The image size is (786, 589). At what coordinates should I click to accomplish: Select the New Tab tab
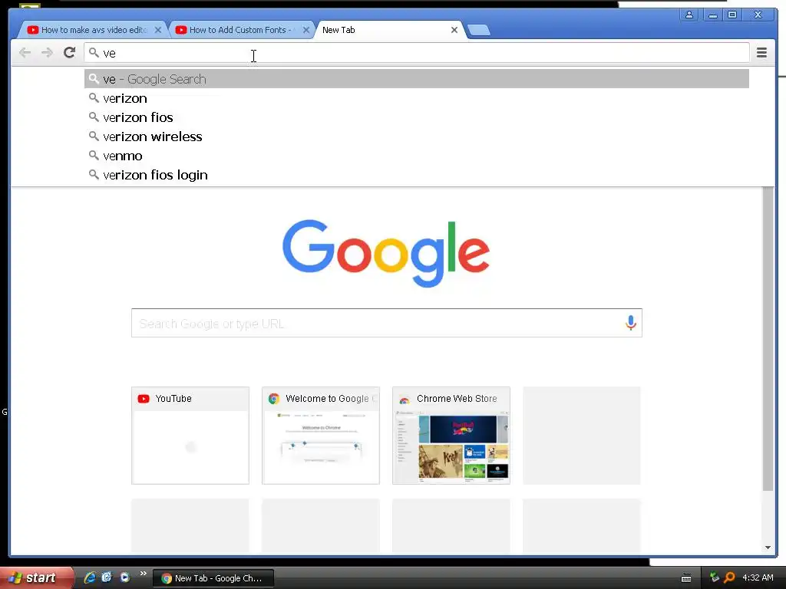click(388, 30)
